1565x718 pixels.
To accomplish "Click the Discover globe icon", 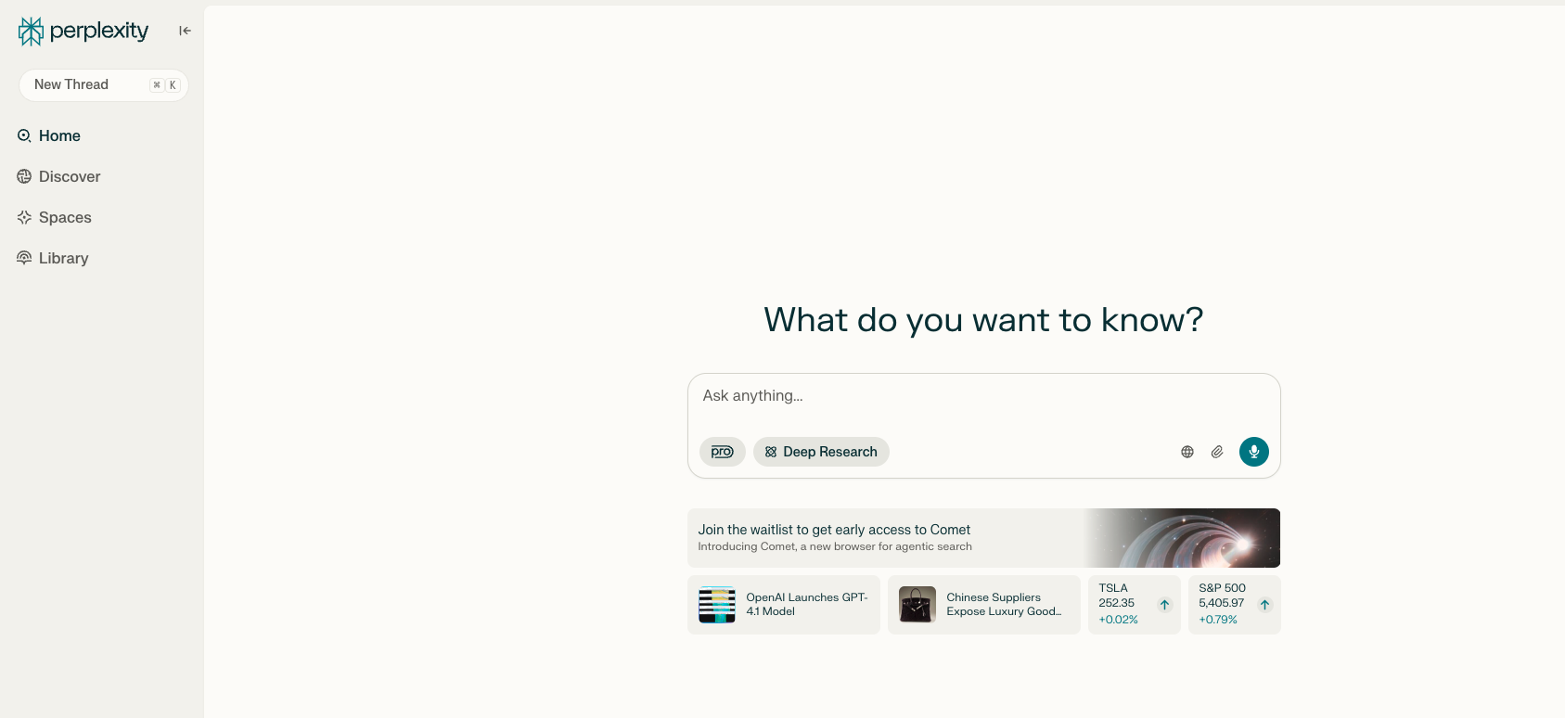I will coord(24,176).
